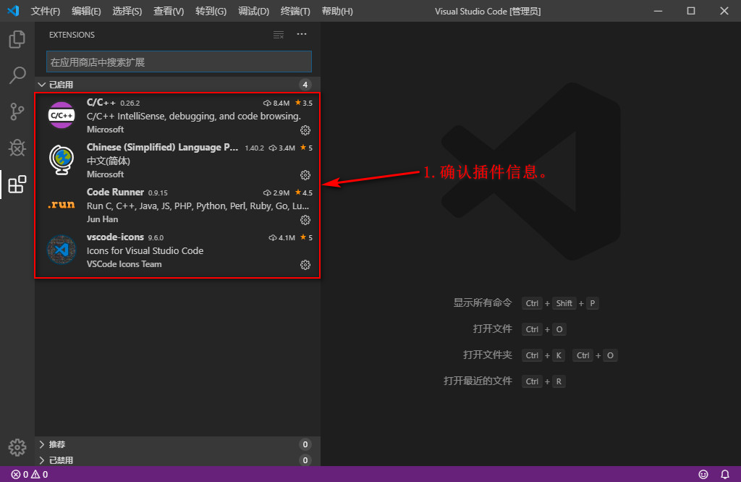The width and height of the screenshot is (741, 482).
Task: Click the Code Runner 2.9M download count
Action: tap(276, 193)
